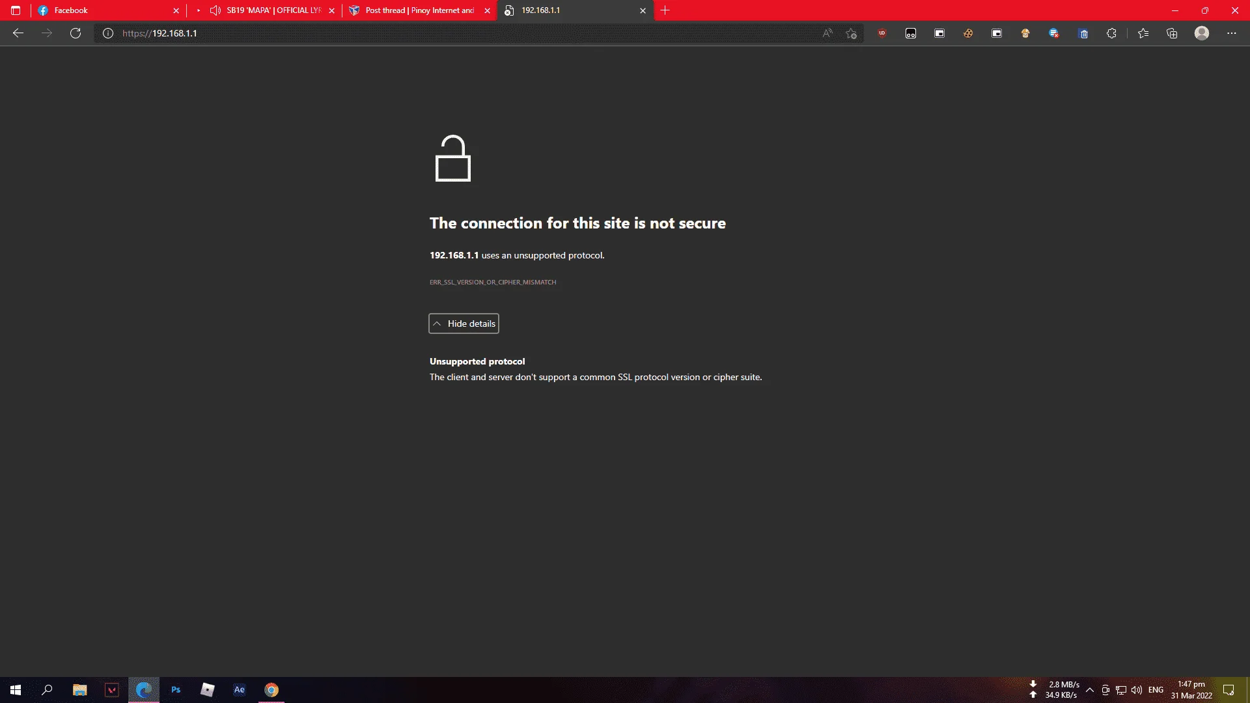Open the uBlock Origin extension
This screenshot has height=703, width=1250.
pyautogui.click(x=882, y=33)
